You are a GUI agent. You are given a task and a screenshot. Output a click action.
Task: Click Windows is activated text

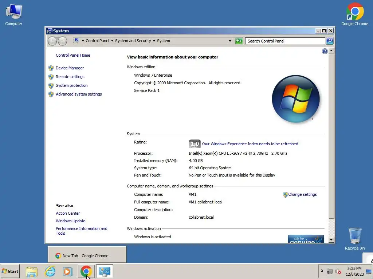click(x=153, y=237)
